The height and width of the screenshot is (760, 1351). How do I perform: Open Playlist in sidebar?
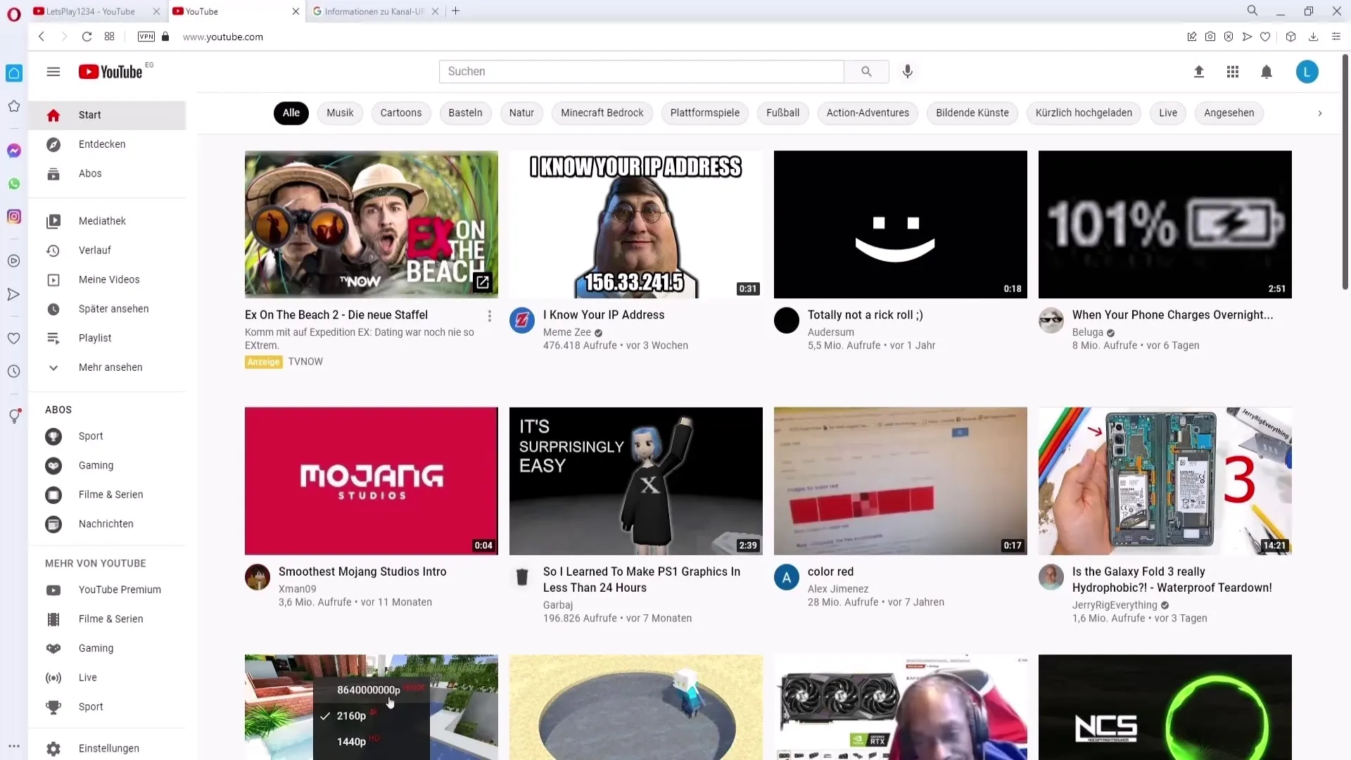click(x=107, y=338)
